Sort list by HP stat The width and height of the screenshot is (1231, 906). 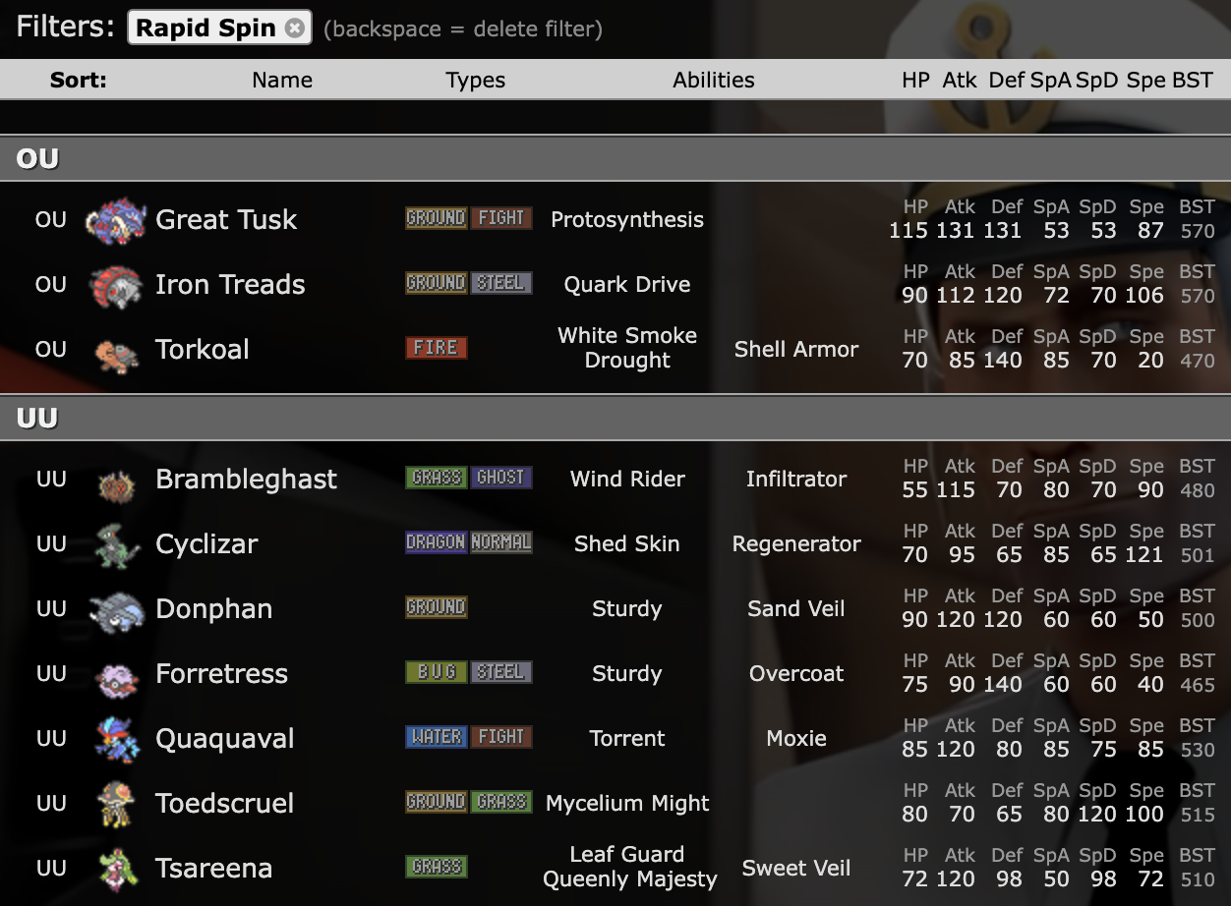click(x=915, y=81)
